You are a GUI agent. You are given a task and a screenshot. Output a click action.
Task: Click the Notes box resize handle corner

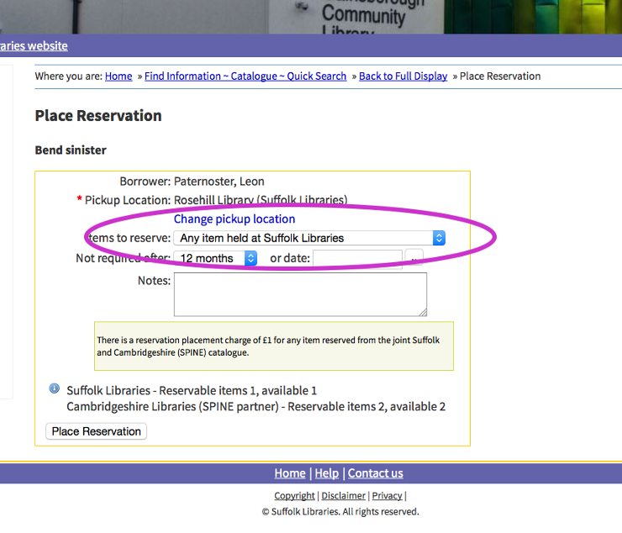click(x=423, y=313)
